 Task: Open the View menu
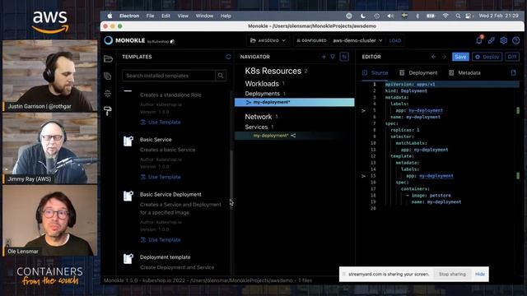pyautogui.click(x=183, y=16)
